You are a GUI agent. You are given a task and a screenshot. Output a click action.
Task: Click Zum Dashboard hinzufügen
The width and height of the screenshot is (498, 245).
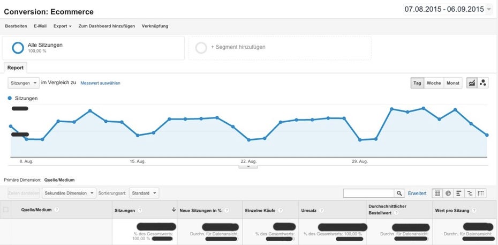tap(107, 26)
